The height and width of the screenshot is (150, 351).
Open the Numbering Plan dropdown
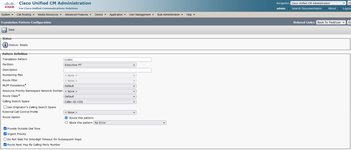point(100,75)
